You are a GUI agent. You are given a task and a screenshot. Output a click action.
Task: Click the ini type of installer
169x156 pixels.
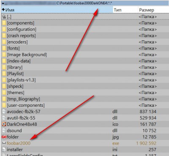[x=115, y=150]
